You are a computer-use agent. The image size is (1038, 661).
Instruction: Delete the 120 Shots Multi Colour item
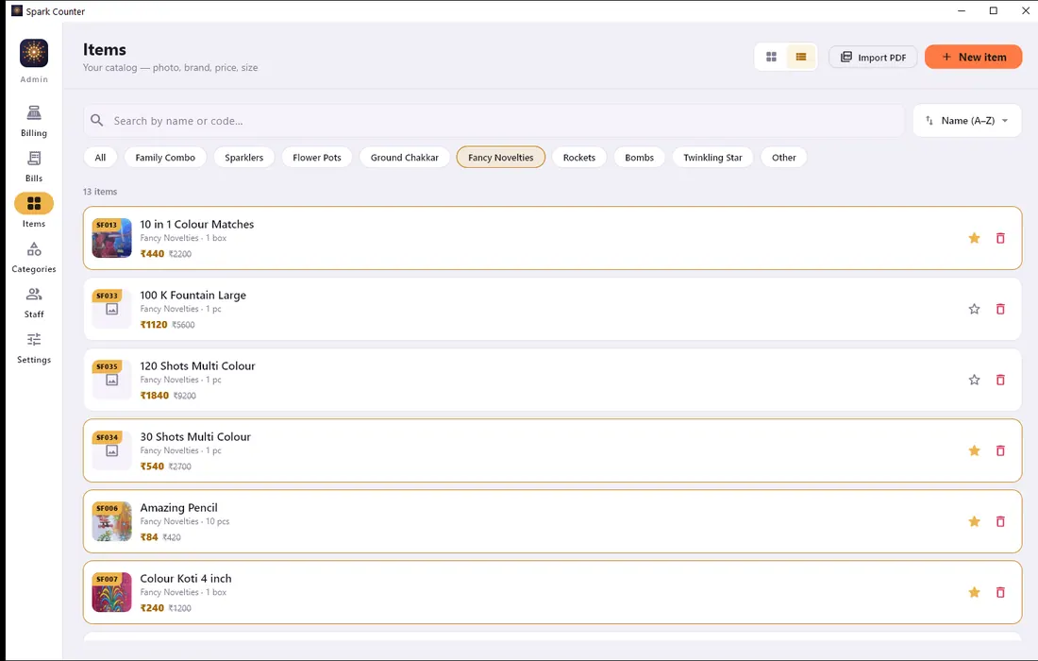(1000, 380)
